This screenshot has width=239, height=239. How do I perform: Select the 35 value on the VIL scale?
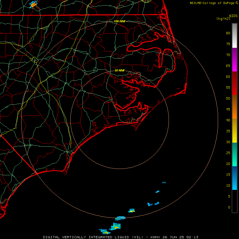pos(228,131)
